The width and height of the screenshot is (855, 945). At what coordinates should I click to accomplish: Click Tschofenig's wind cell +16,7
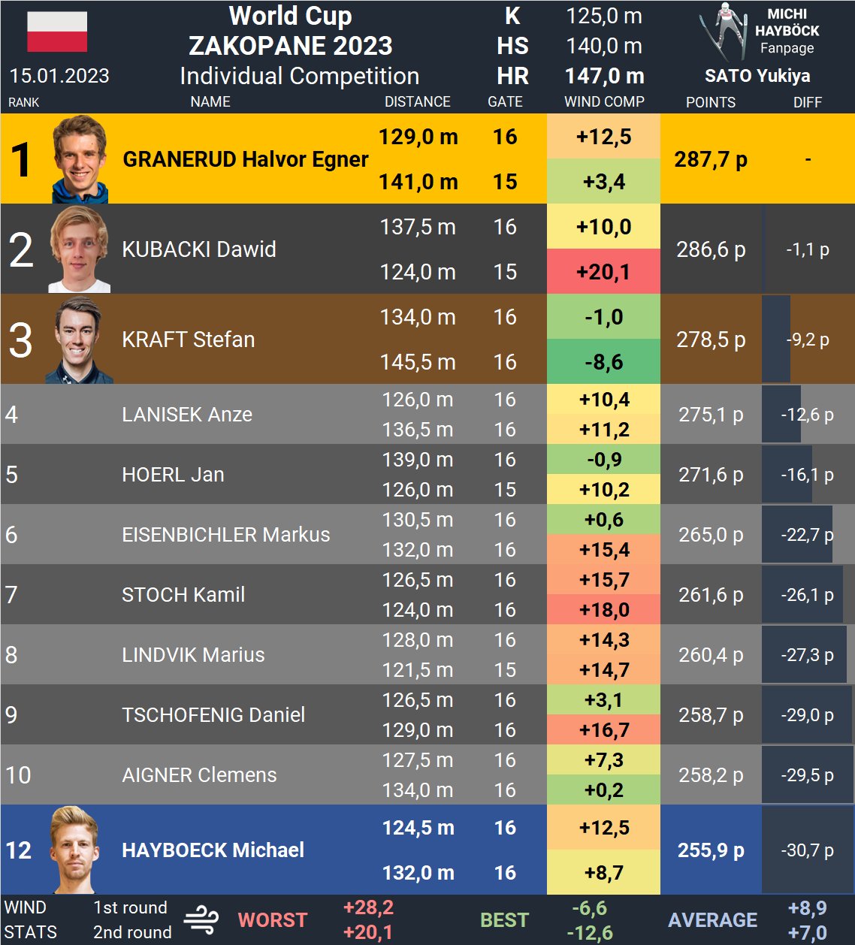(604, 729)
